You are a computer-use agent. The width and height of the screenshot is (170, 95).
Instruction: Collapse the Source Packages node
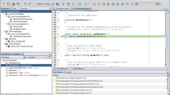[x=4, y=14]
